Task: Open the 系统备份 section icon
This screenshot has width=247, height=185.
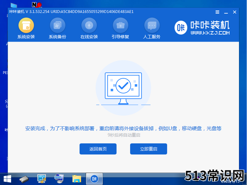Action: [57, 25]
